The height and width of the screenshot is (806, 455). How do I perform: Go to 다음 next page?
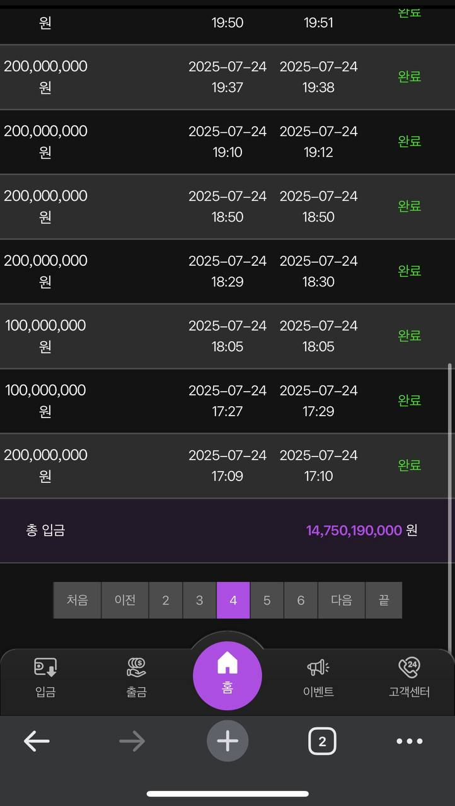click(x=342, y=600)
